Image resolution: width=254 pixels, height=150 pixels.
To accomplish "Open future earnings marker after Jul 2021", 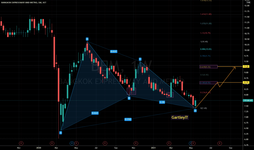I will (220, 143).
